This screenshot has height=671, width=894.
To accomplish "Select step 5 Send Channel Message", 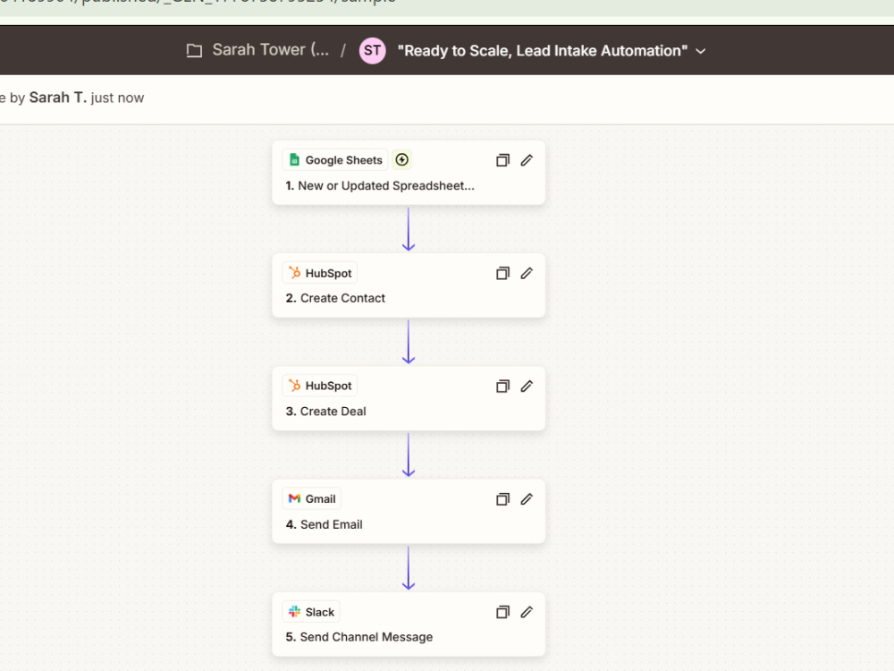I will (x=409, y=624).
